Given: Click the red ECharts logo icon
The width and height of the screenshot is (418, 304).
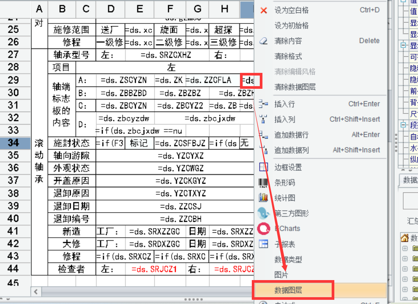Looking at the screenshot, I should click(x=264, y=228).
